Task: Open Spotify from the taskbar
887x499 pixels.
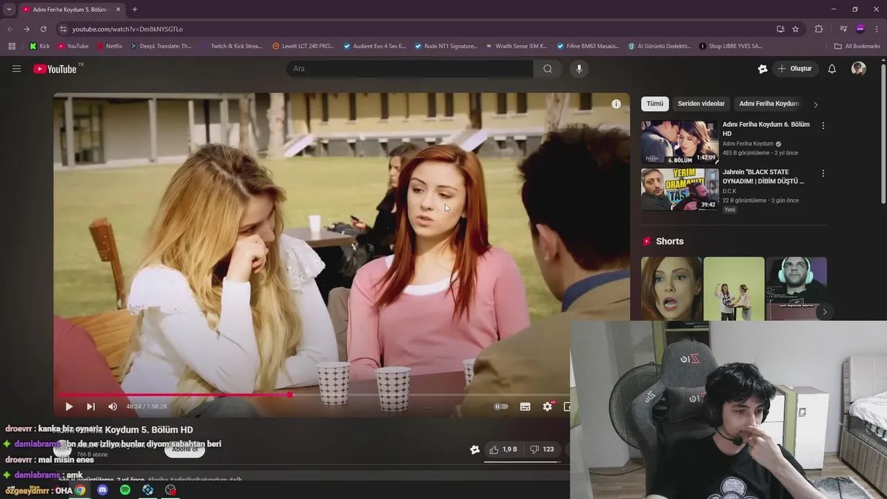Action: pos(125,490)
